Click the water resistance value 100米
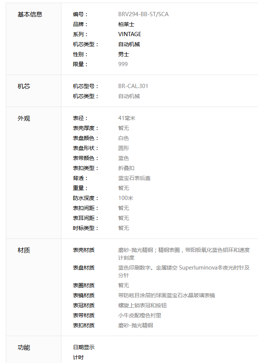The width and height of the screenshot is (258, 363). pos(126,198)
